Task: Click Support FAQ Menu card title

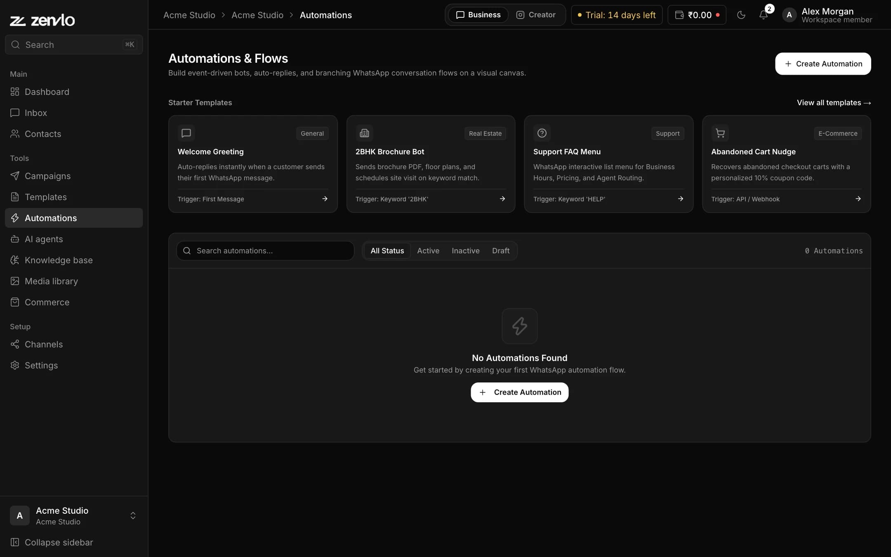Action: pyautogui.click(x=567, y=152)
